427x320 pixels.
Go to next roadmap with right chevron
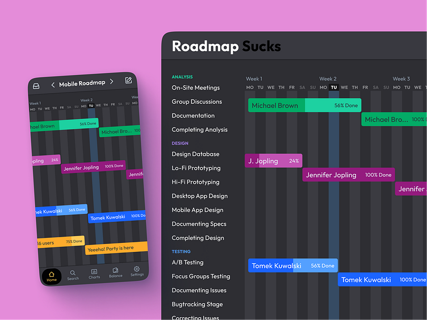tap(111, 81)
